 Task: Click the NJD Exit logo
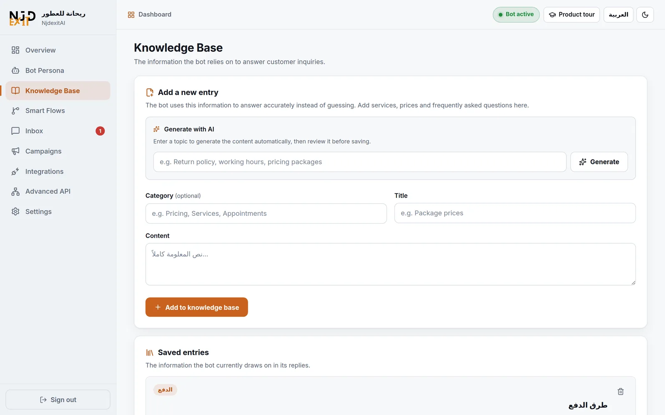click(x=22, y=18)
